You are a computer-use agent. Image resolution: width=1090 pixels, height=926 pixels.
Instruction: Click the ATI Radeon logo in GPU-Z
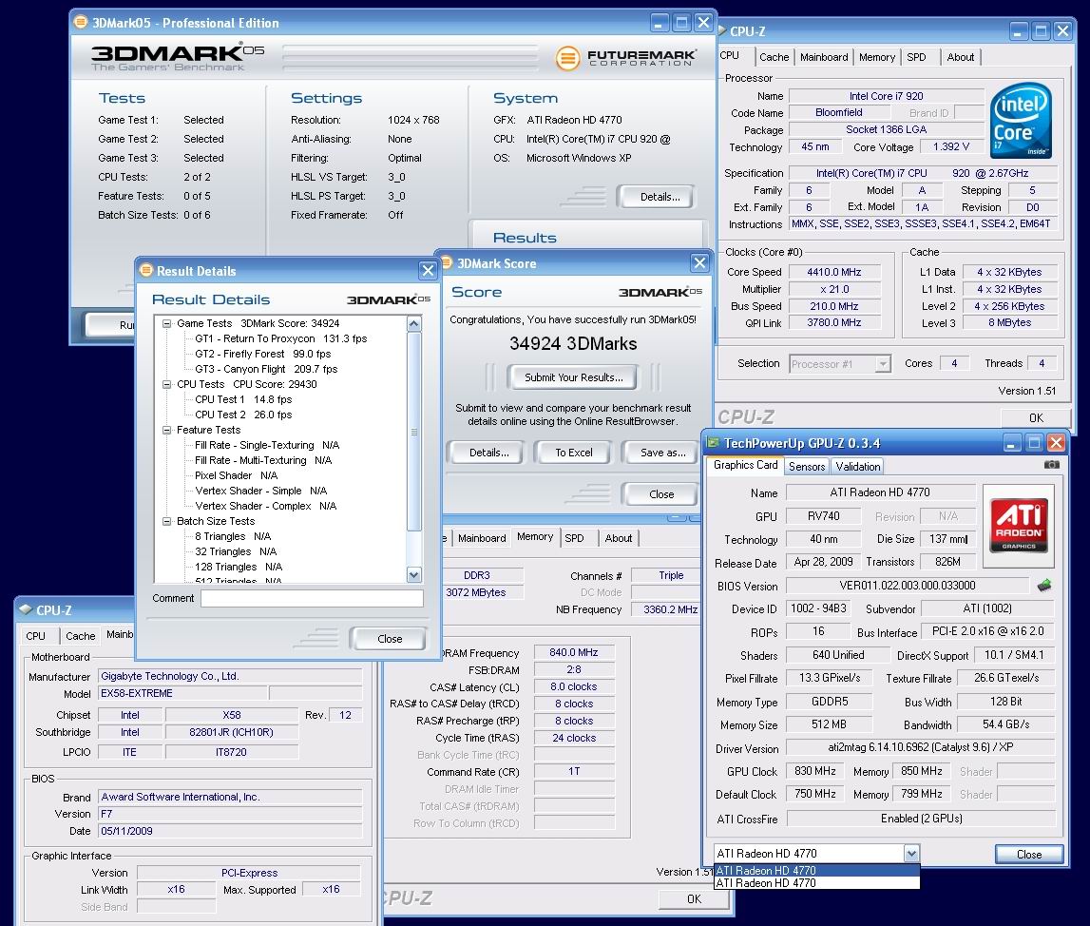coord(1019,525)
